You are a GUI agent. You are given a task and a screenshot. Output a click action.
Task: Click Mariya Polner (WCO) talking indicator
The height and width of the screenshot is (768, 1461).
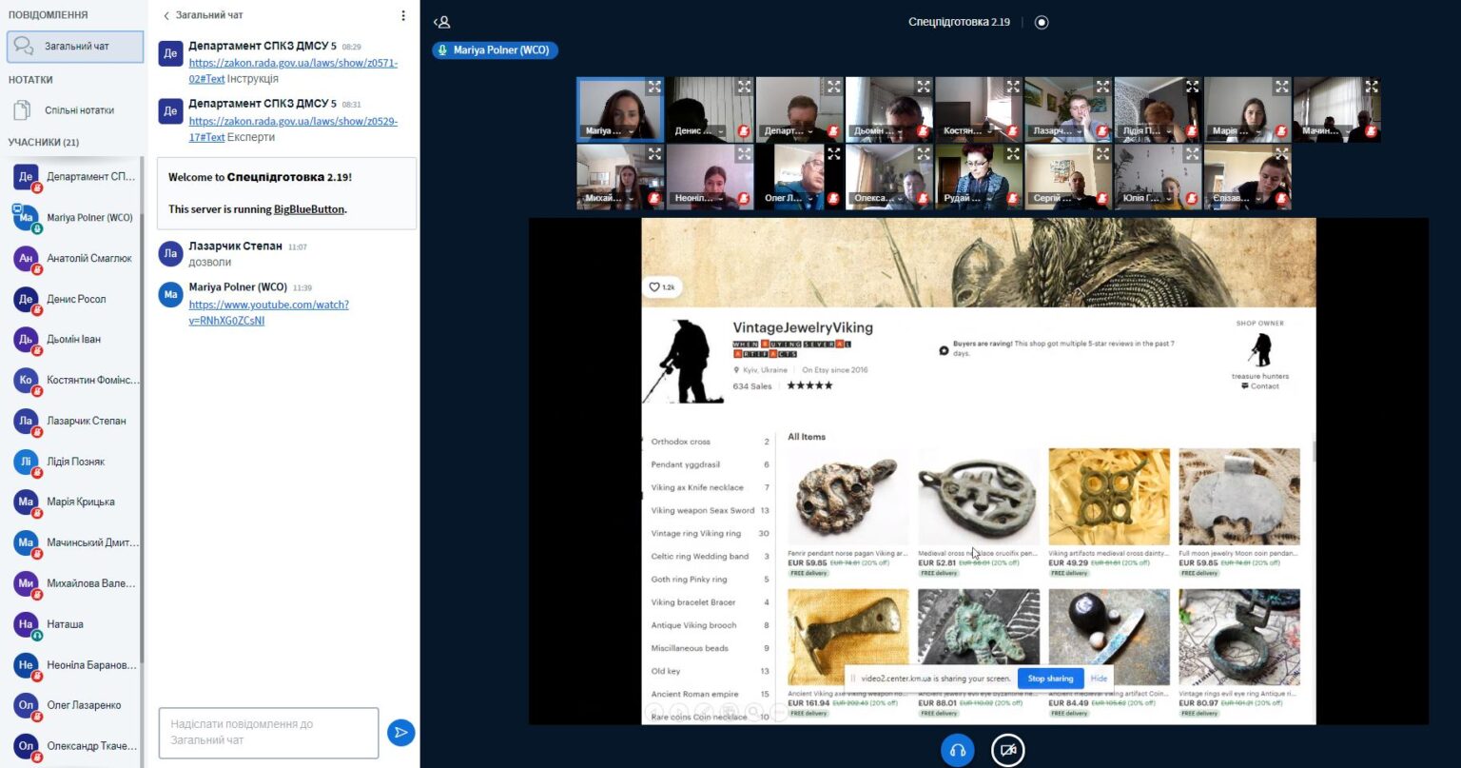(495, 50)
